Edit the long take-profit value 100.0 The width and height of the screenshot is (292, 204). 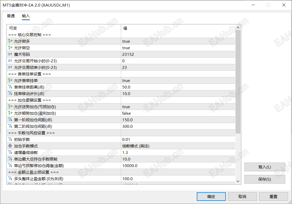tap(178, 179)
